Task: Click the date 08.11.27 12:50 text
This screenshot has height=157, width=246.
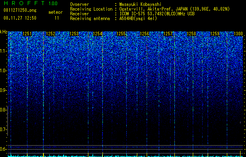Action: (x=20, y=18)
